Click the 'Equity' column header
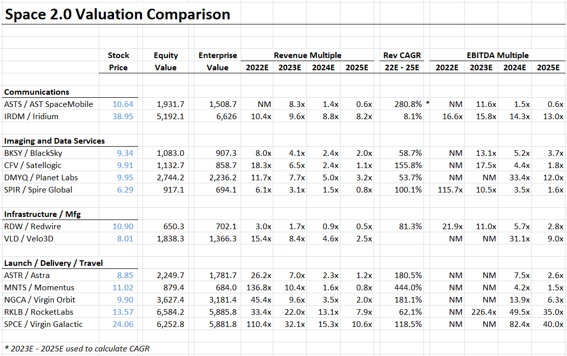 coord(165,56)
